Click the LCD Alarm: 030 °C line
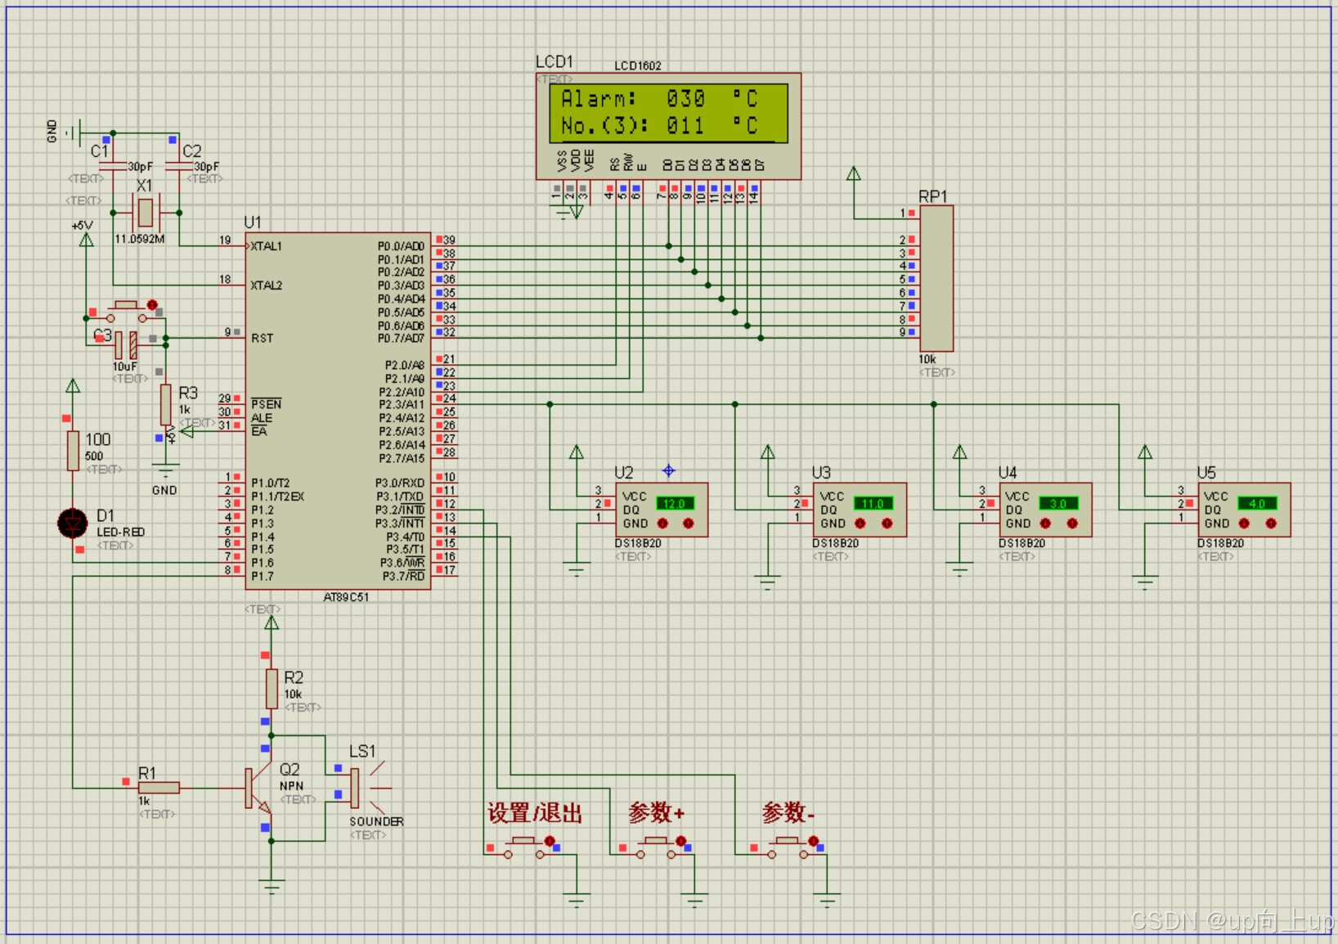 click(659, 99)
